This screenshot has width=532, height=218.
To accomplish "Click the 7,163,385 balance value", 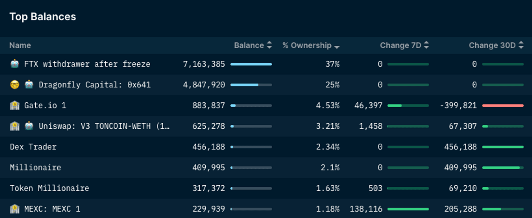I will pyautogui.click(x=204, y=64).
